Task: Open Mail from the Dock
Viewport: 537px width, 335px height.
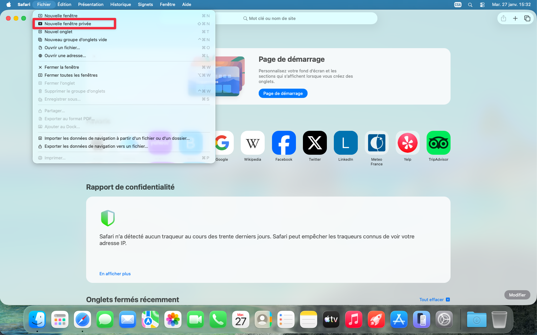Action: click(128, 319)
